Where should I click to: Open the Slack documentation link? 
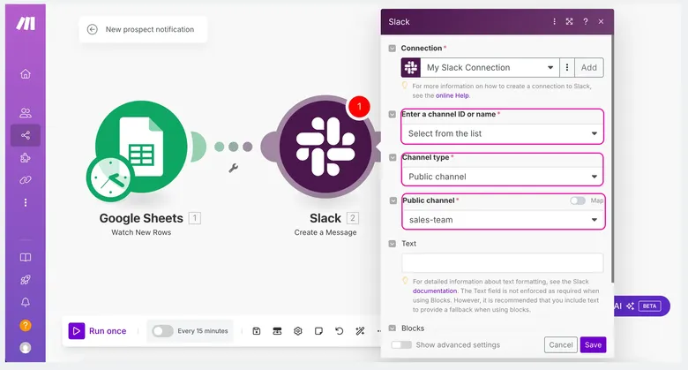pyautogui.click(x=435, y=291)
